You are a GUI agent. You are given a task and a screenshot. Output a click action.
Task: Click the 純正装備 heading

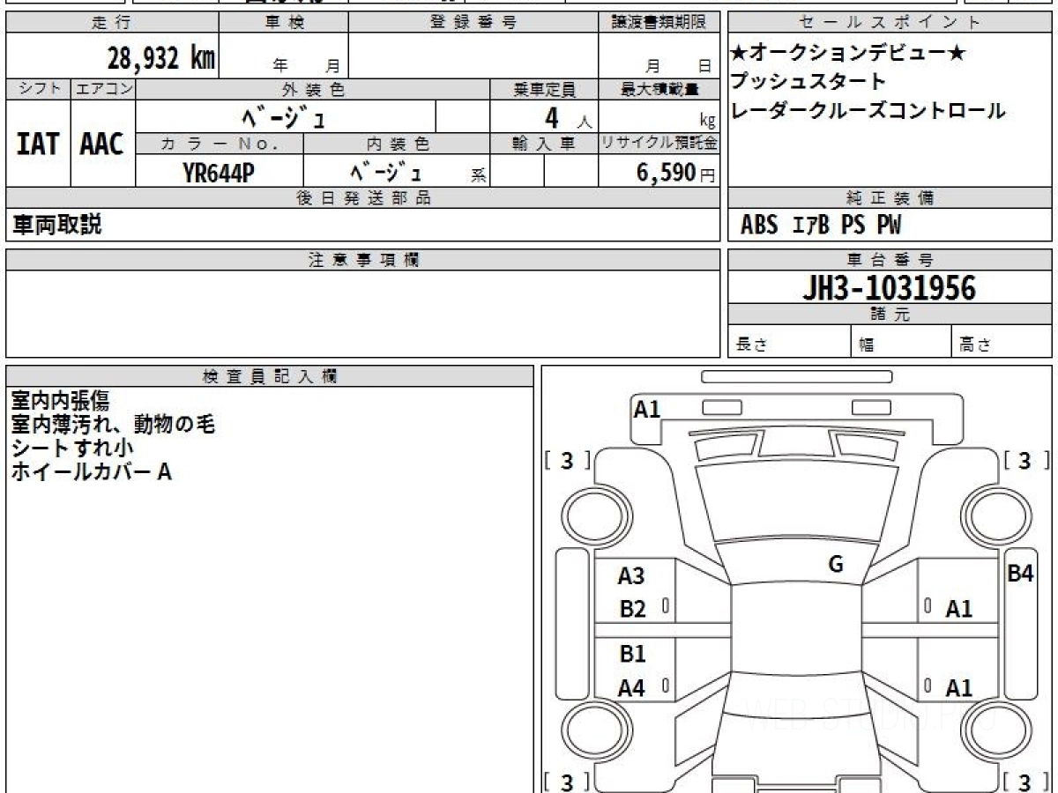[x=890, y=198]
